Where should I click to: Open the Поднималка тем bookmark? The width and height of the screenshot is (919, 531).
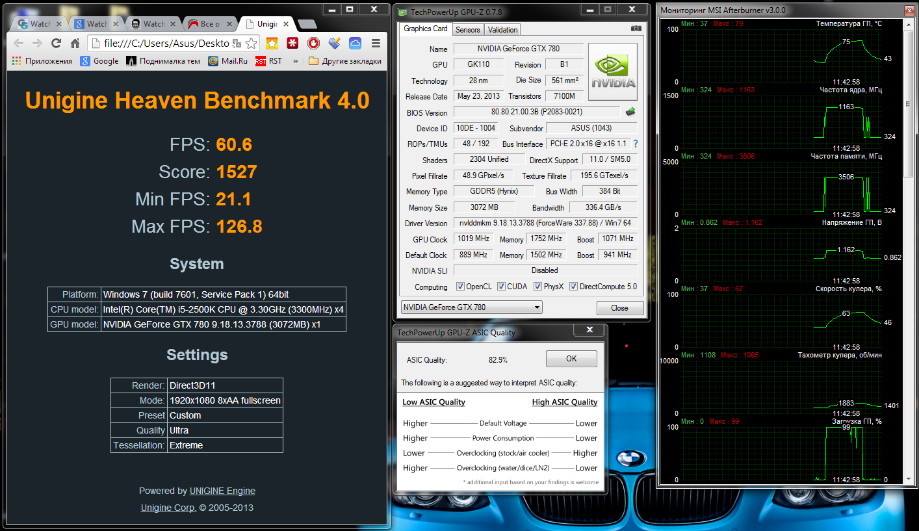163,61
